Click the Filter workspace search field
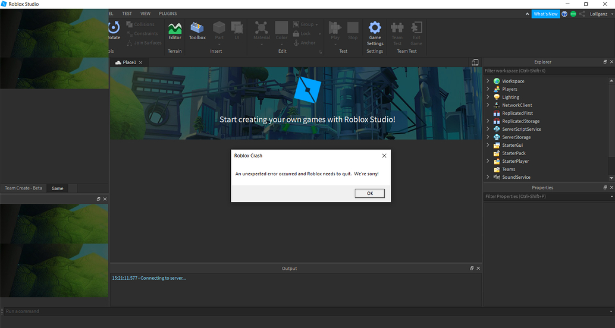Image resolution: width=615 pixels, height=328 pixels. tap(549, 71)
